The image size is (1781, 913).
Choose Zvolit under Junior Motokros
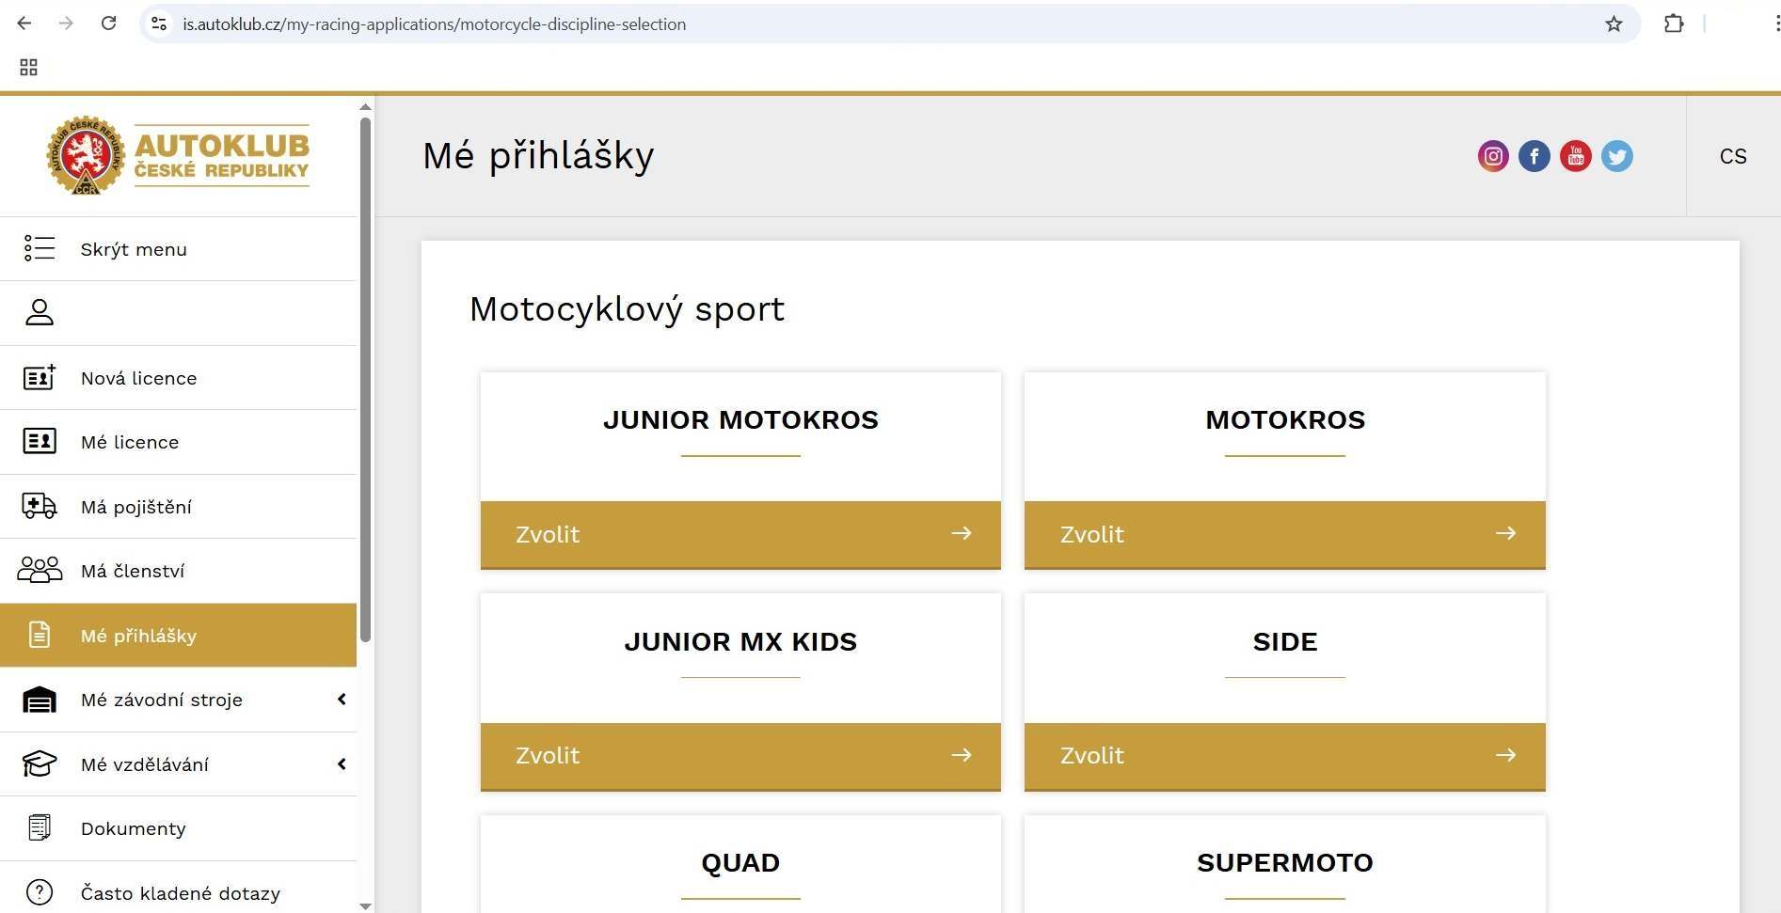tap(740, 534)
